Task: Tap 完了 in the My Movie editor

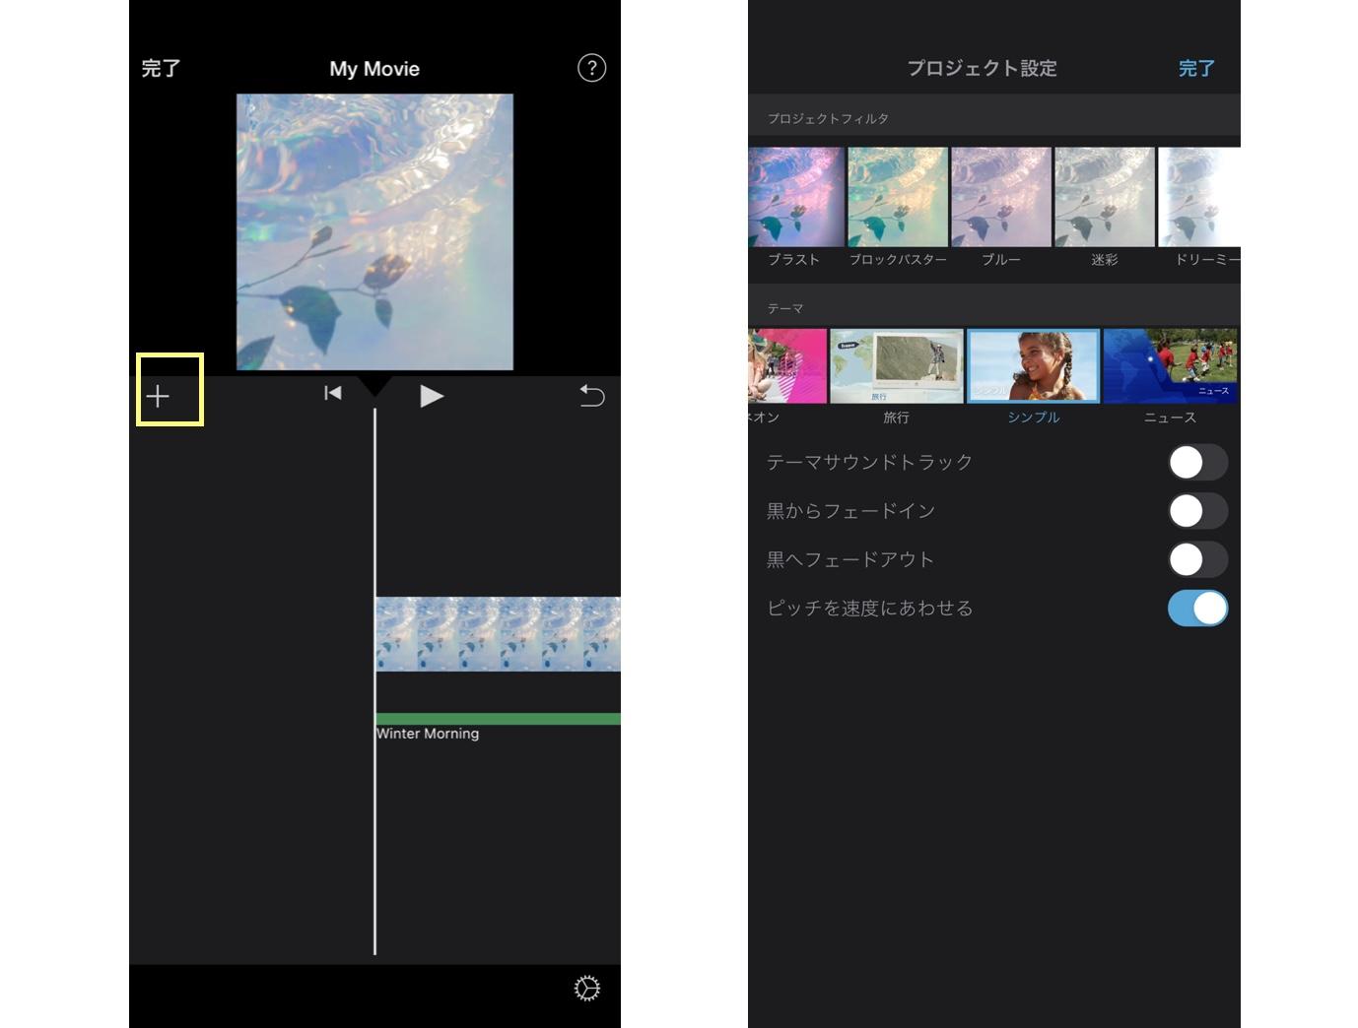Action: 161,68
